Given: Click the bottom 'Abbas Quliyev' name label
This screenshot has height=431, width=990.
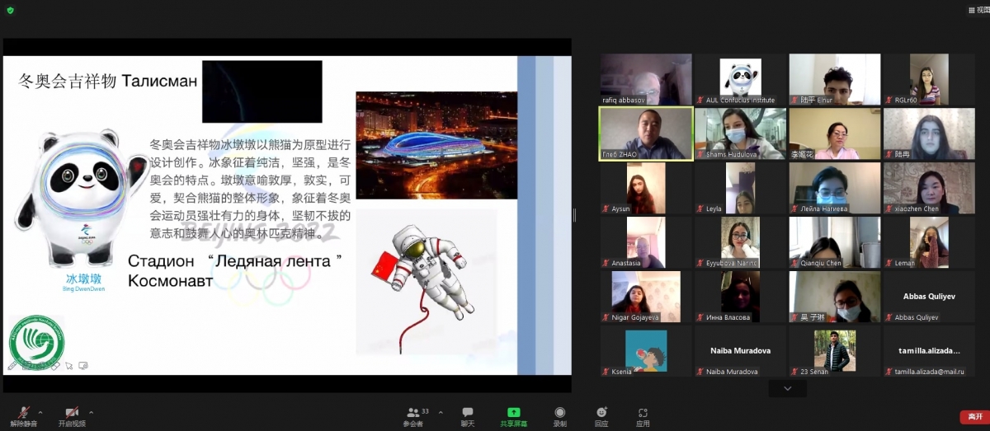Looking at the screenshot, I should click(917, 317).
